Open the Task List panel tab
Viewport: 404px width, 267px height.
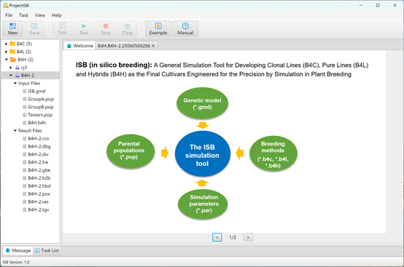pyautogui.click(x=47, y=250)
